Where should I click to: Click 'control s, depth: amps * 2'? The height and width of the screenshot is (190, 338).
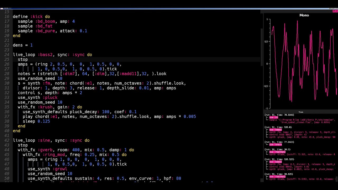click(50, 93)
